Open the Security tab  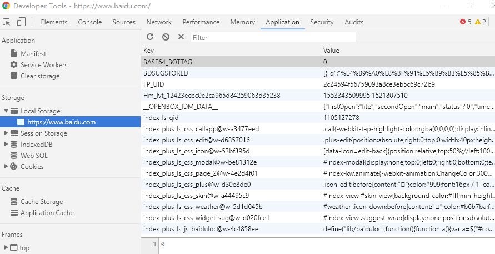click(322, 22)
